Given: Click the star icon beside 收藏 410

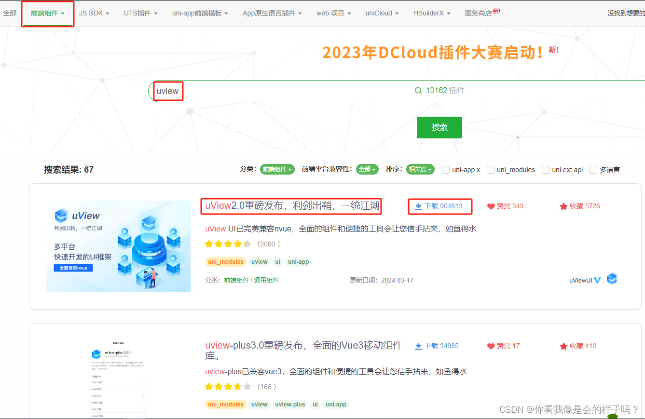Looking at the screenshot, I should [x=563, y=346].
